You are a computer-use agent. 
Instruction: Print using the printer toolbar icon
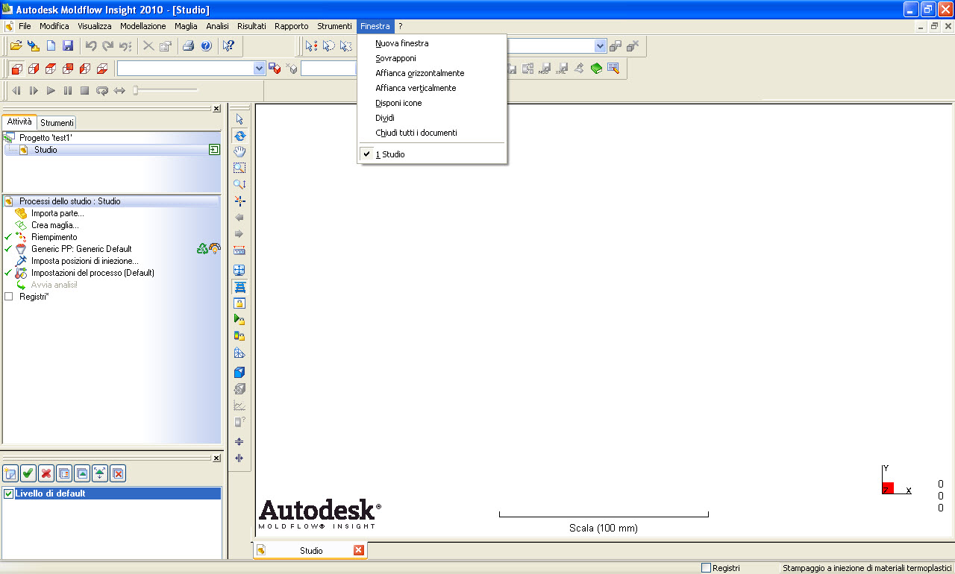coord(189,46)
